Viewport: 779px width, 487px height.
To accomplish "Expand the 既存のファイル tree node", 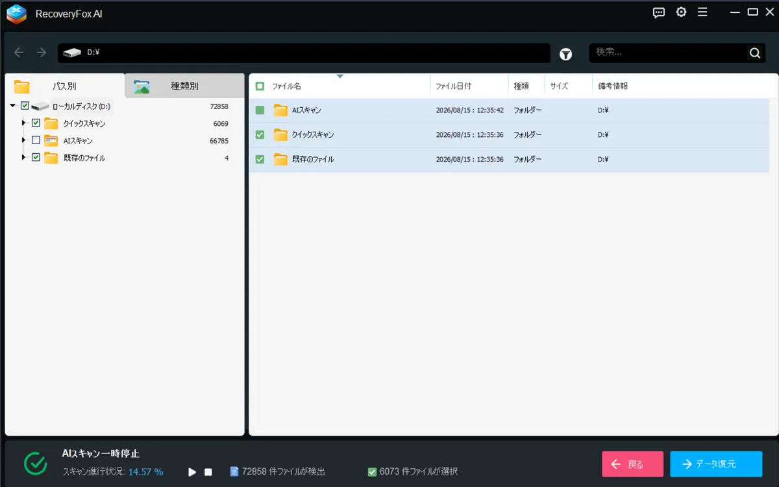I will (x=24, y=157).
